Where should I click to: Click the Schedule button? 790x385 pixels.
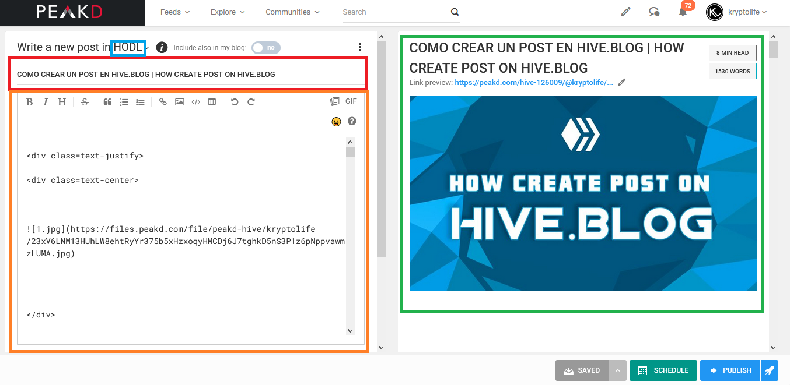point(663,370)
